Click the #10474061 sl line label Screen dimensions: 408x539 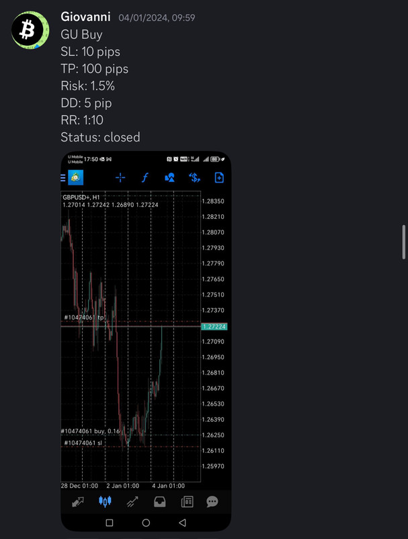[83, 443]
